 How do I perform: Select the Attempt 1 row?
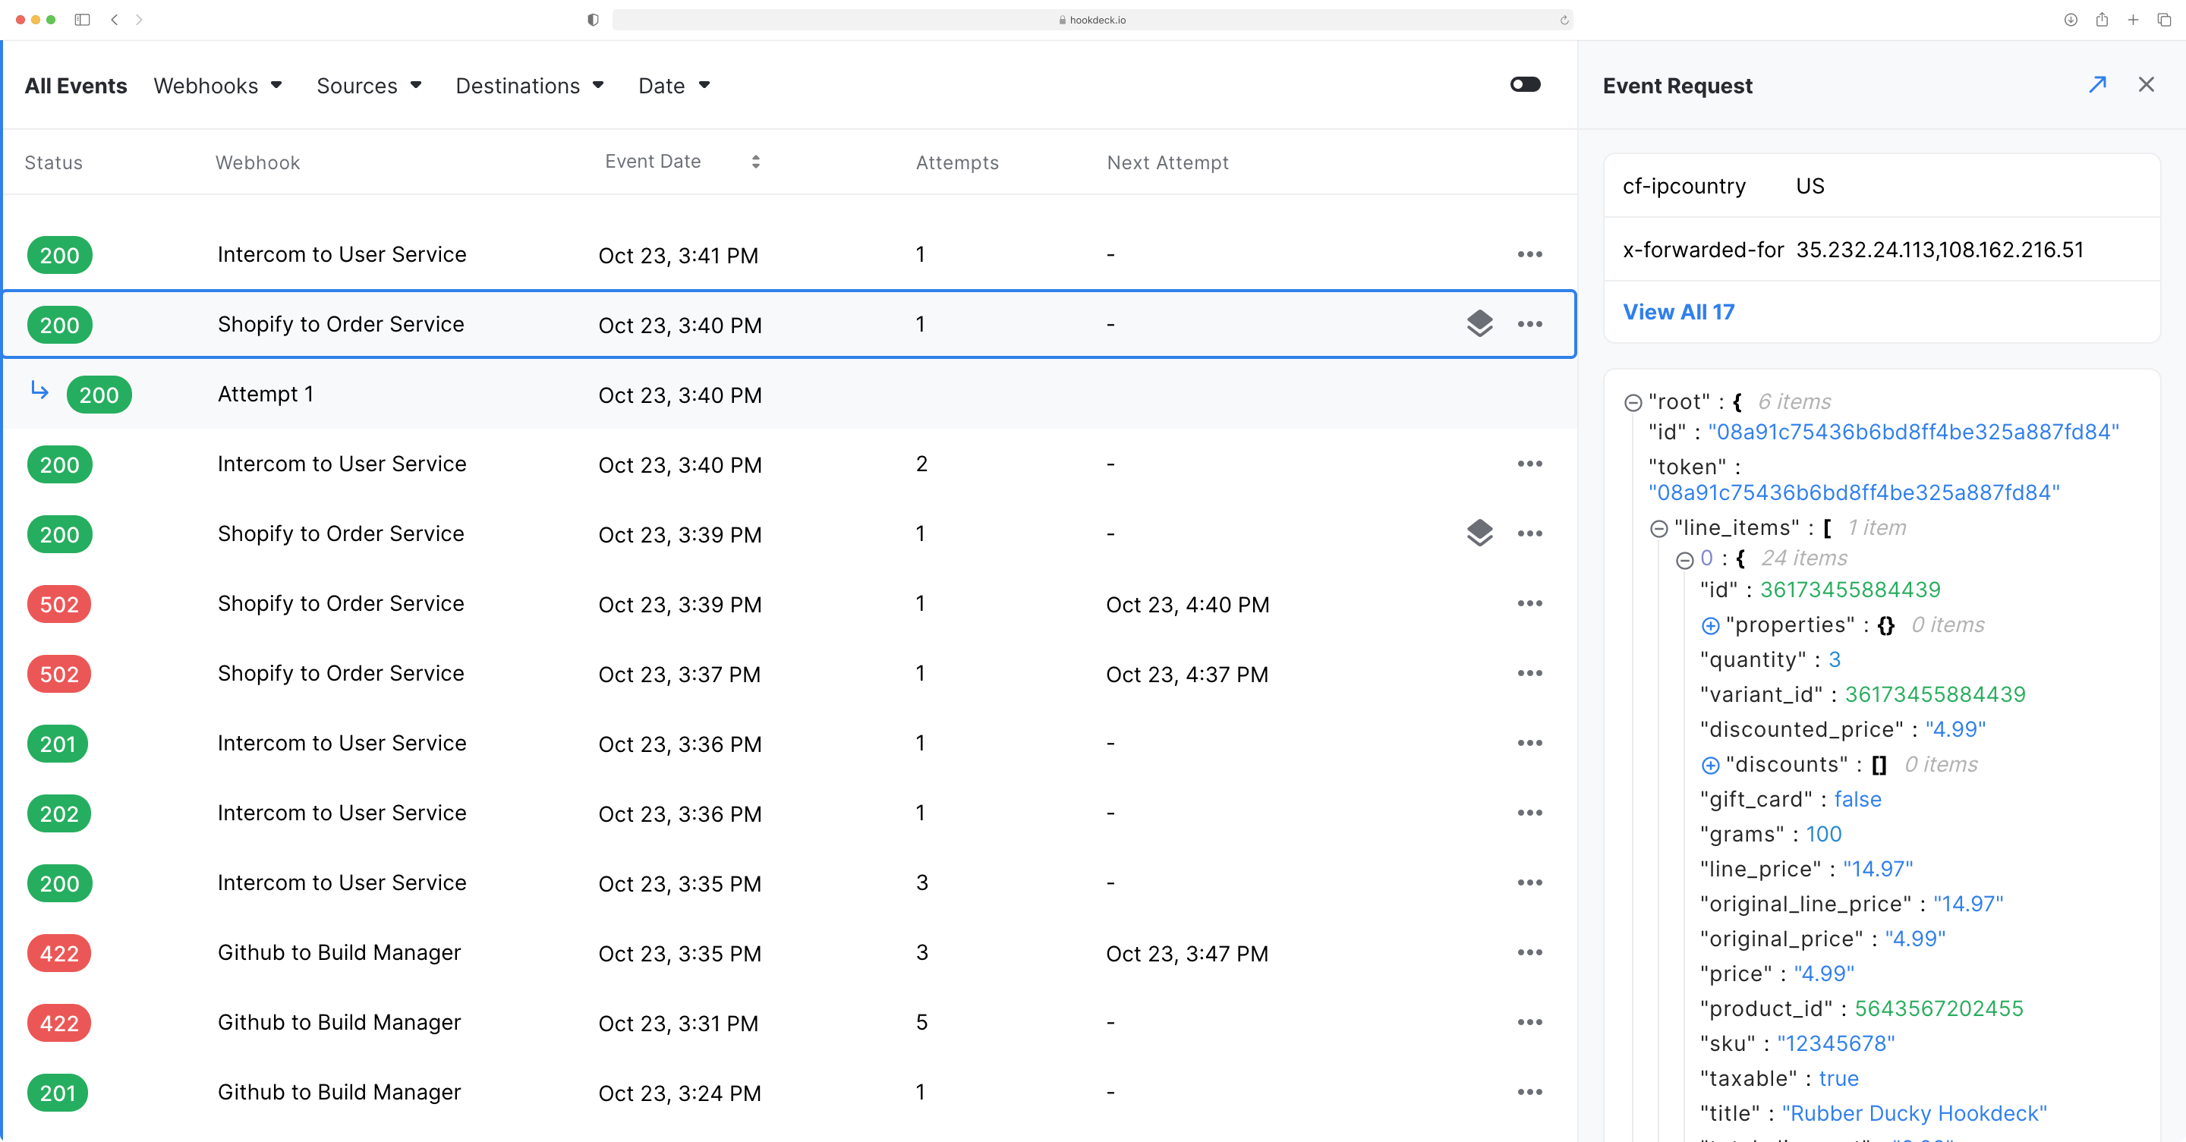(789, 395)
